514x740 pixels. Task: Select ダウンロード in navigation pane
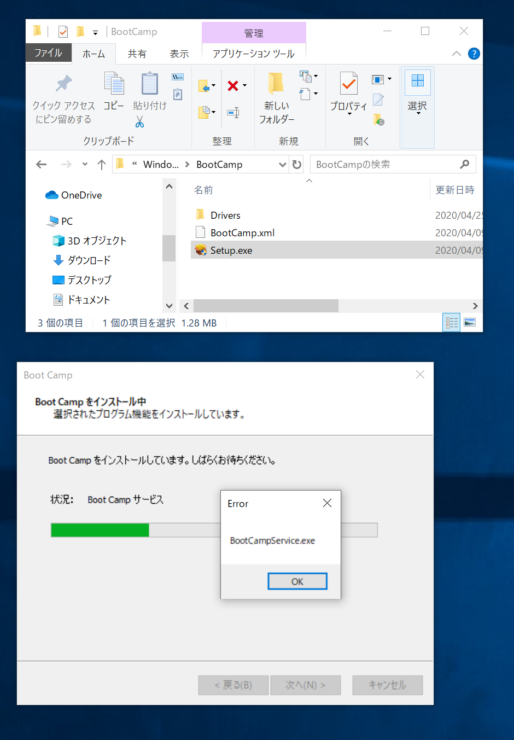pos(81,260)
